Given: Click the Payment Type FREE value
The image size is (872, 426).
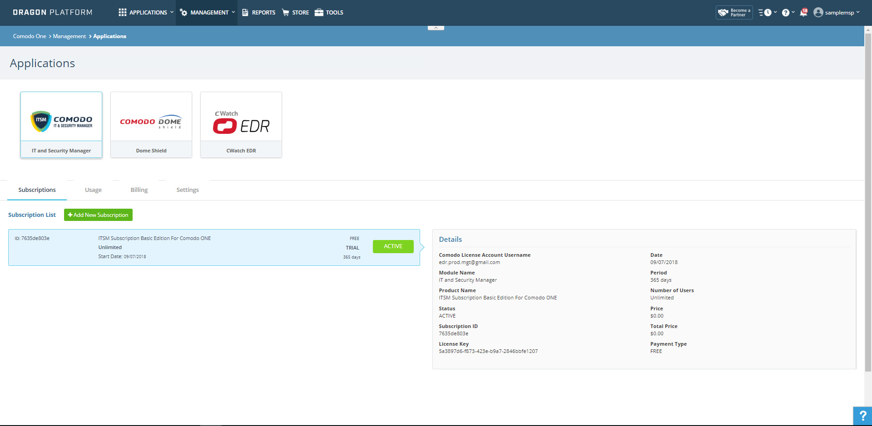Looking at the screenshot, I should (x=656, y=351).
